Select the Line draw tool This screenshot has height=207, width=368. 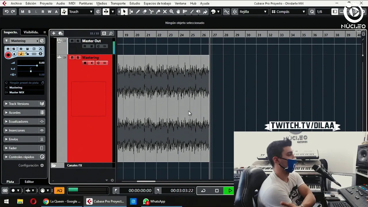click(192, 11)
